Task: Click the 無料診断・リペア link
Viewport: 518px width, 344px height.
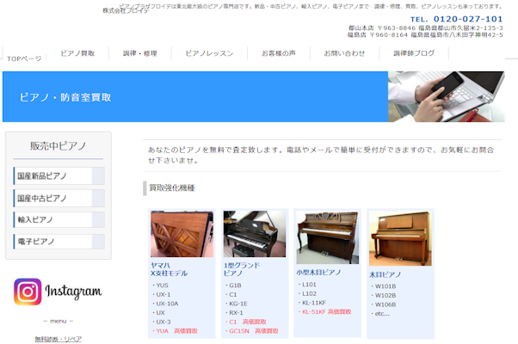Action: (59, 339)
